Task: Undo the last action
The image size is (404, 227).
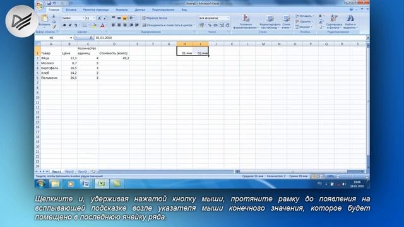Action: pos(55,3)
